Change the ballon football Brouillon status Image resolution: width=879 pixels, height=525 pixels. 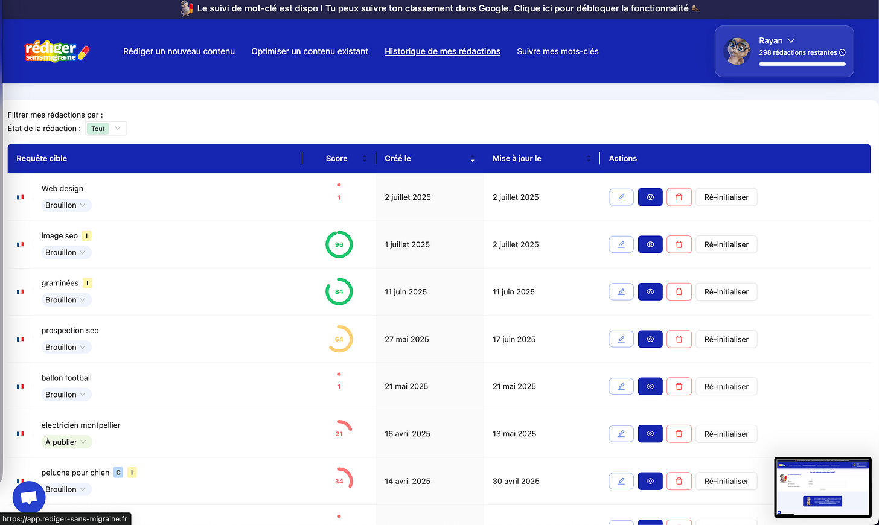[66, 395]
